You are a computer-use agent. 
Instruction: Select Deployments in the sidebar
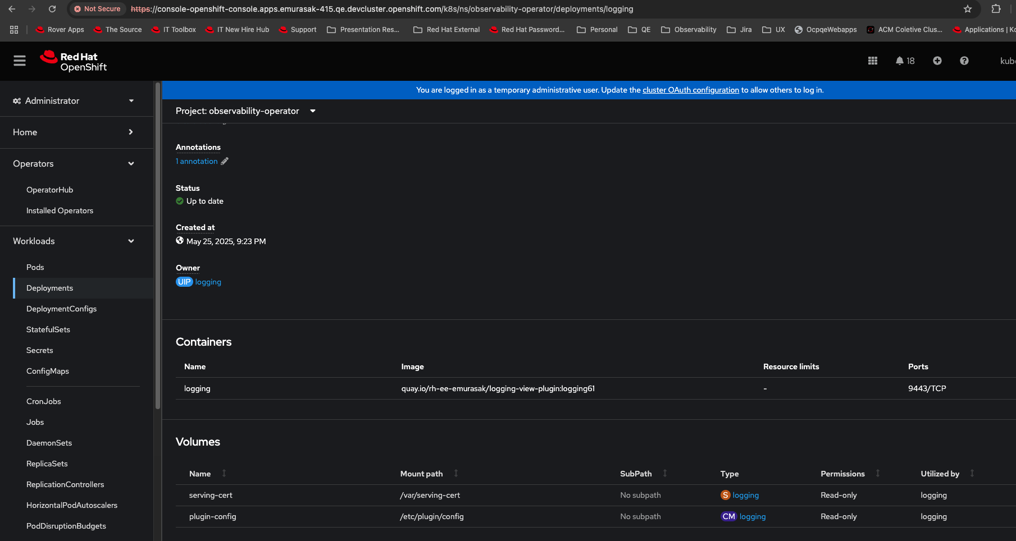coord(50,288)
